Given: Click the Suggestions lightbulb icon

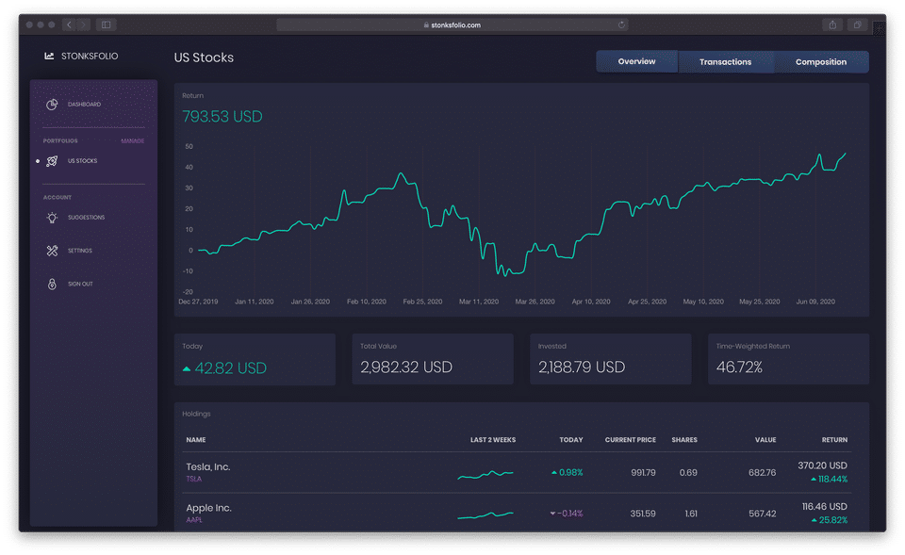Looking at the screenshot, I should (53, 218).
